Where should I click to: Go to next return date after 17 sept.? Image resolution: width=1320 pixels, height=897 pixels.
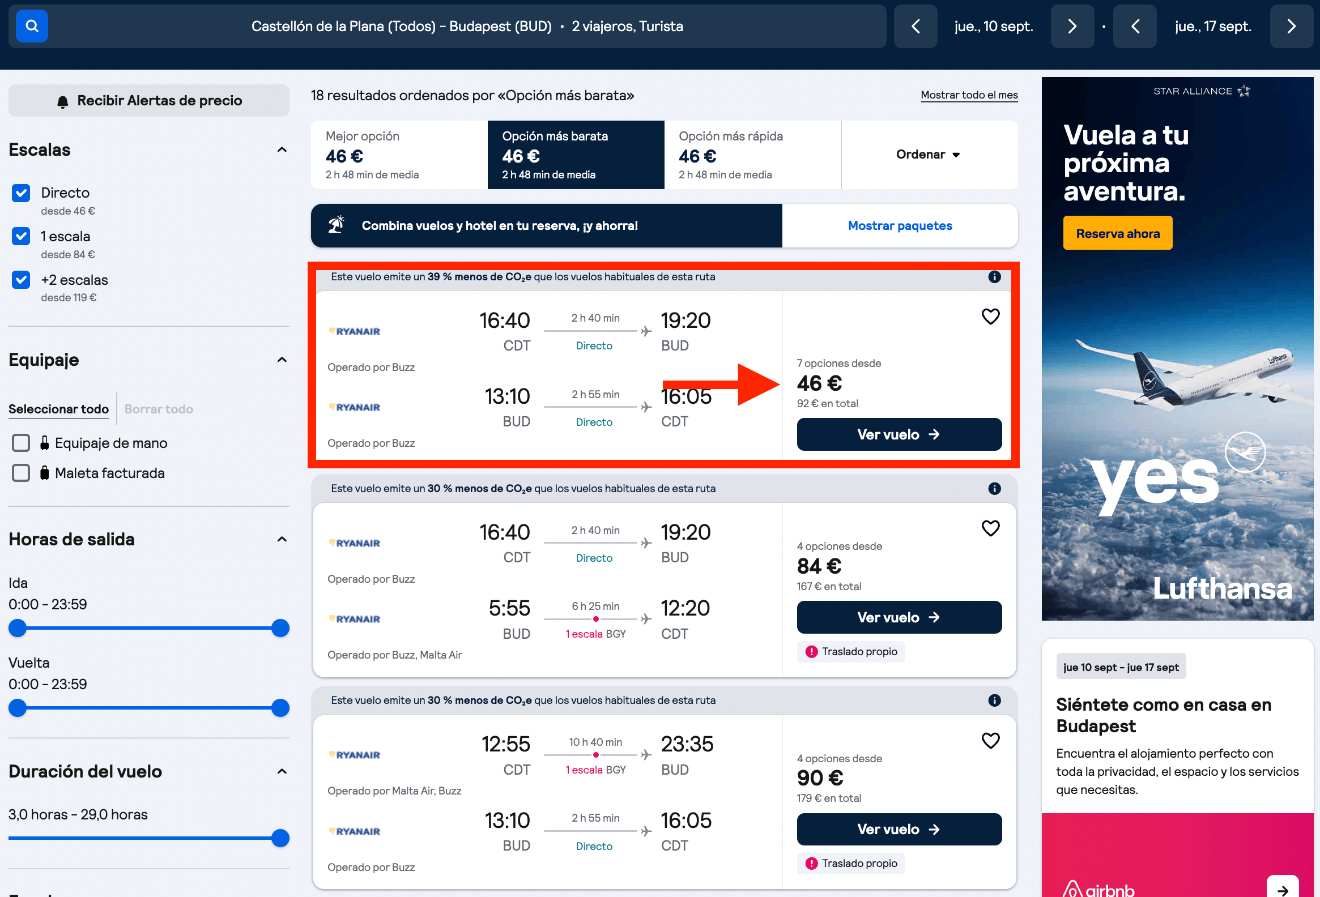1292,26
